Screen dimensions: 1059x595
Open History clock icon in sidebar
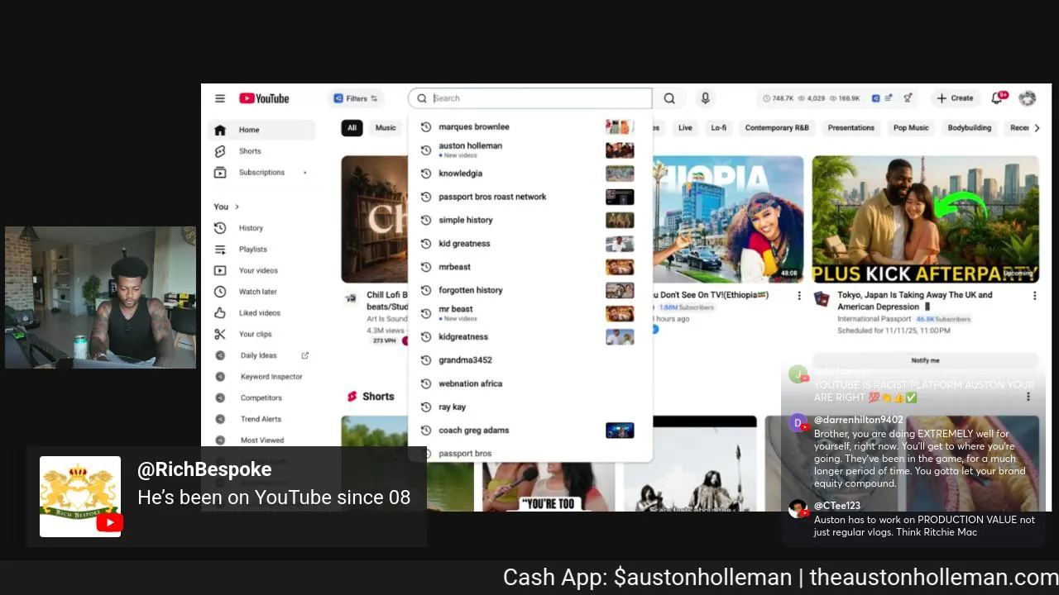point(220,228)
